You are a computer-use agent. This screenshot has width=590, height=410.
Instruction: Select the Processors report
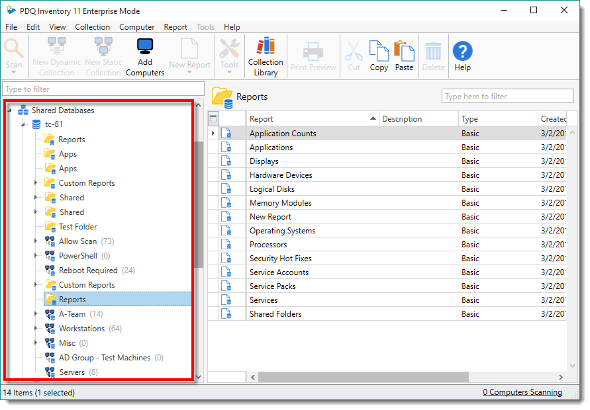(x=268, y=245)
